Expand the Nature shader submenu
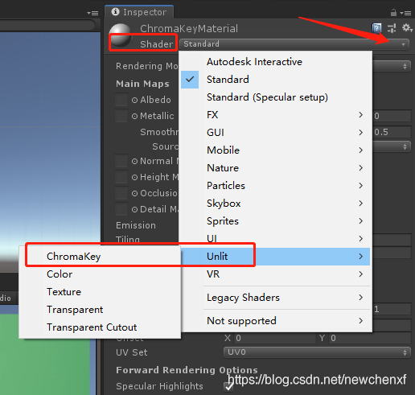This screenshot has height=395, width=415. point(275,168)
